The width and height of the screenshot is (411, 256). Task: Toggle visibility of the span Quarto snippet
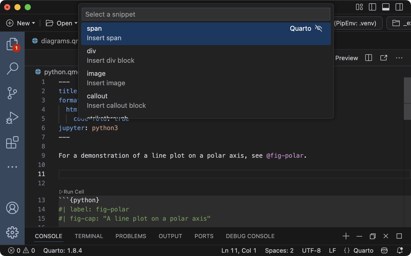pyautogui.click(x=319, y=28)
